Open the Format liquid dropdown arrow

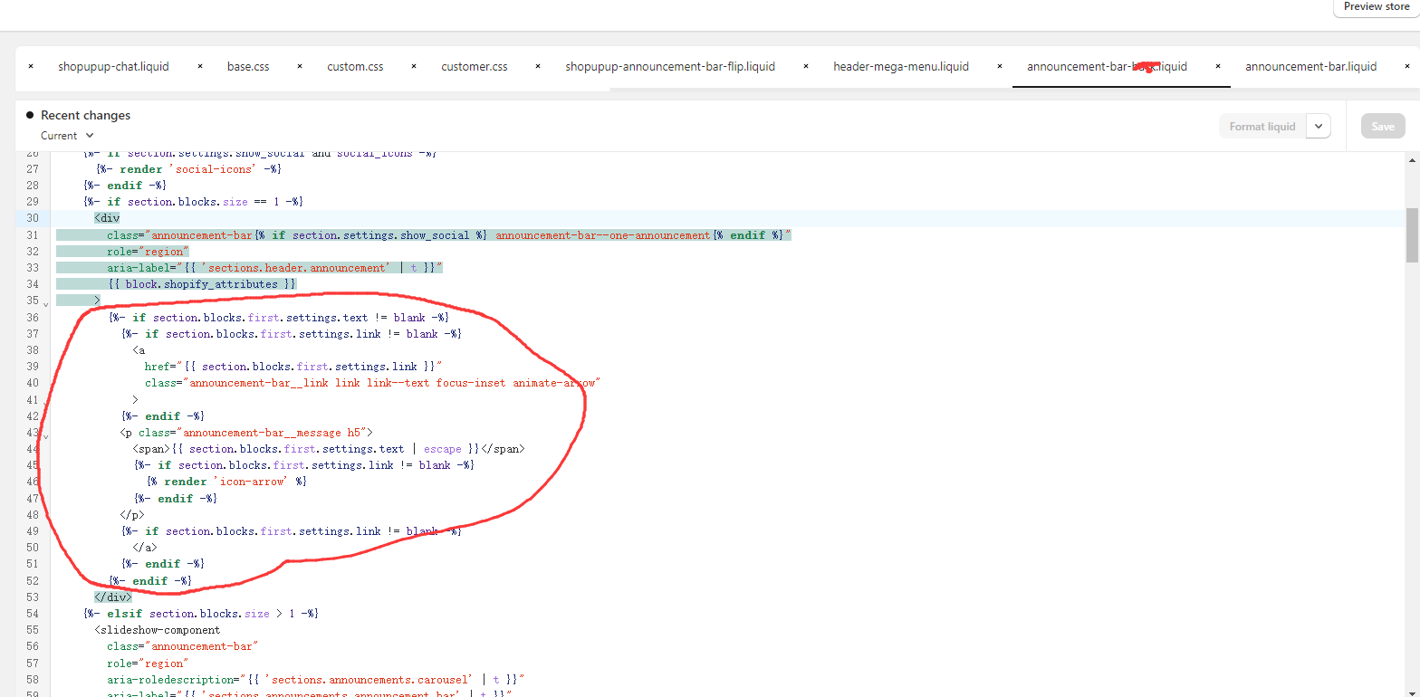[x=1319, y=127]
